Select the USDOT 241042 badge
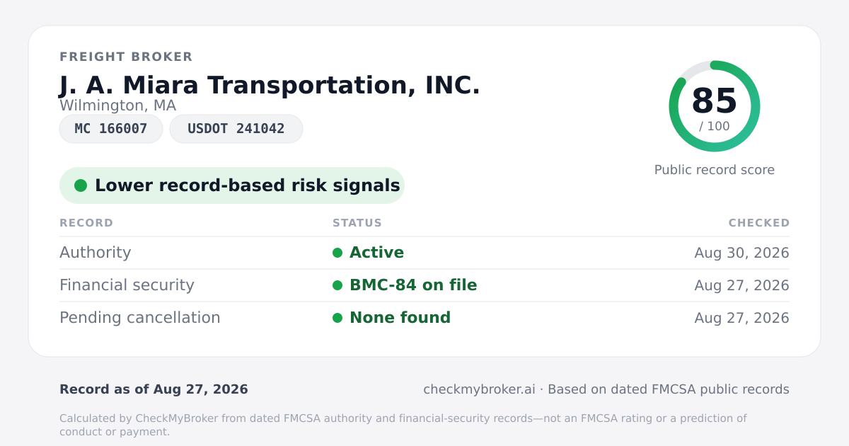849x446 pixels. point(236,129)
